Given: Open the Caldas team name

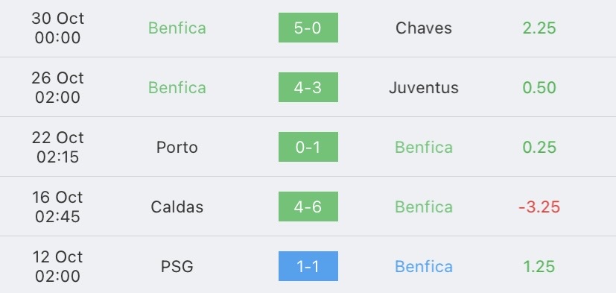Looking at the screenshot, I should pyautogui.click(x=177, y=207).
